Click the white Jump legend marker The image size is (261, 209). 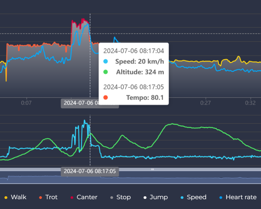click(145, 197)
